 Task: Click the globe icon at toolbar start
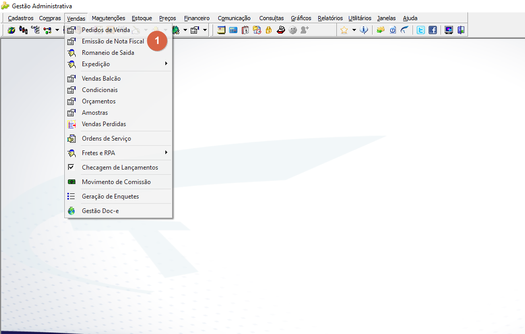coord(11,30)
